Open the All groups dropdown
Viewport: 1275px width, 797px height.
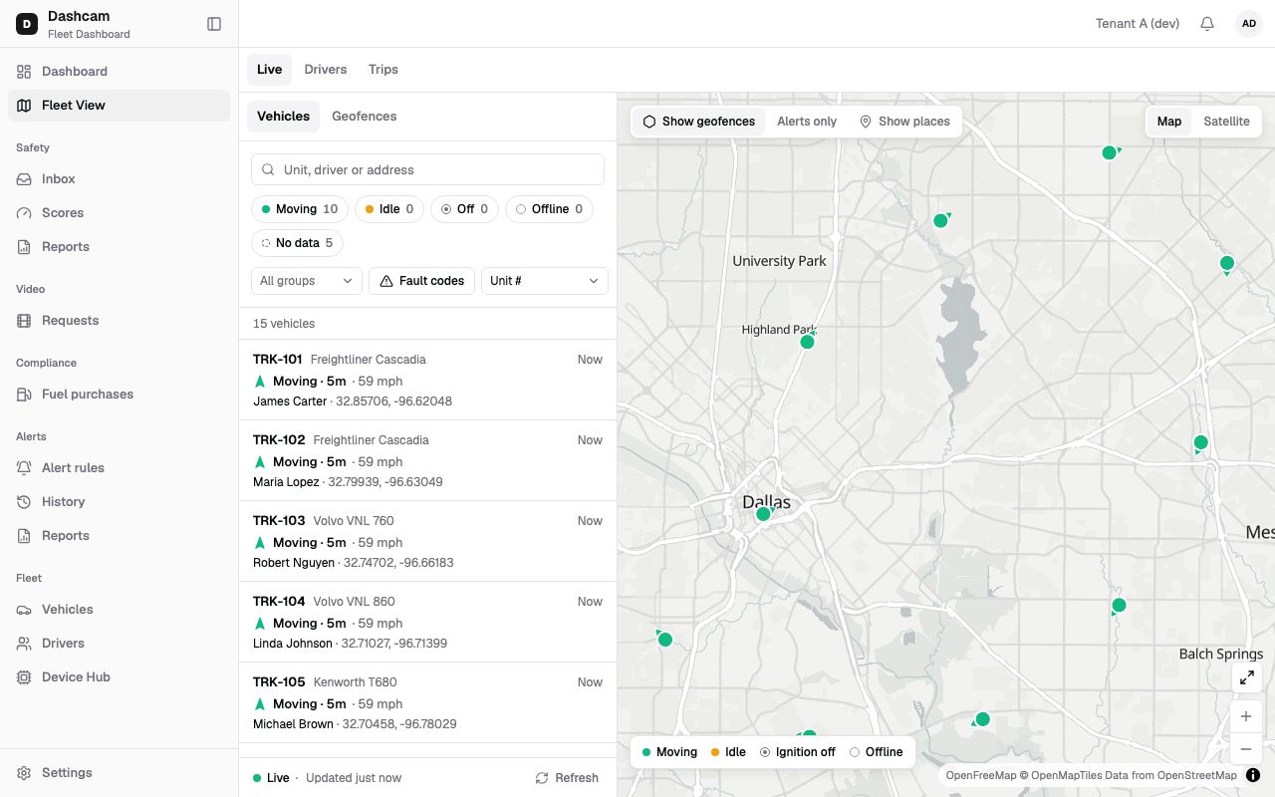[307, 281]
